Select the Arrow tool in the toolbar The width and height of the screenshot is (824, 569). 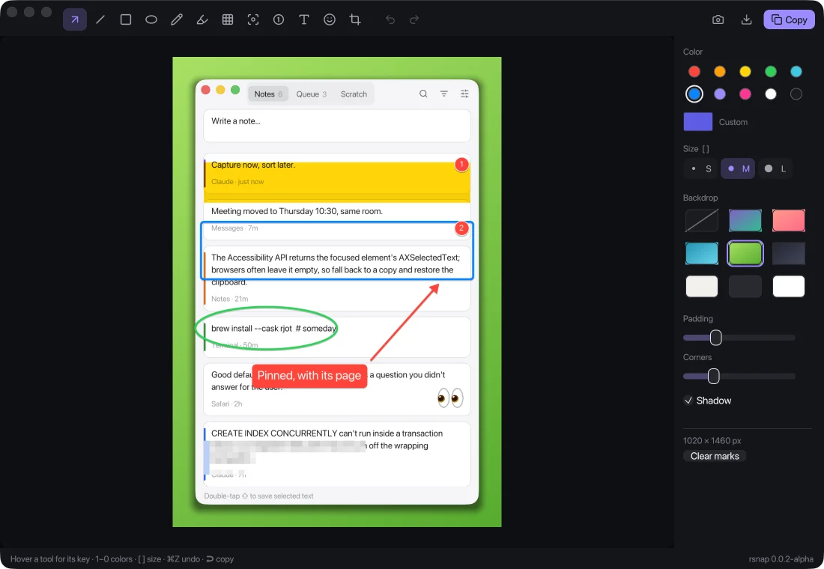75,20
